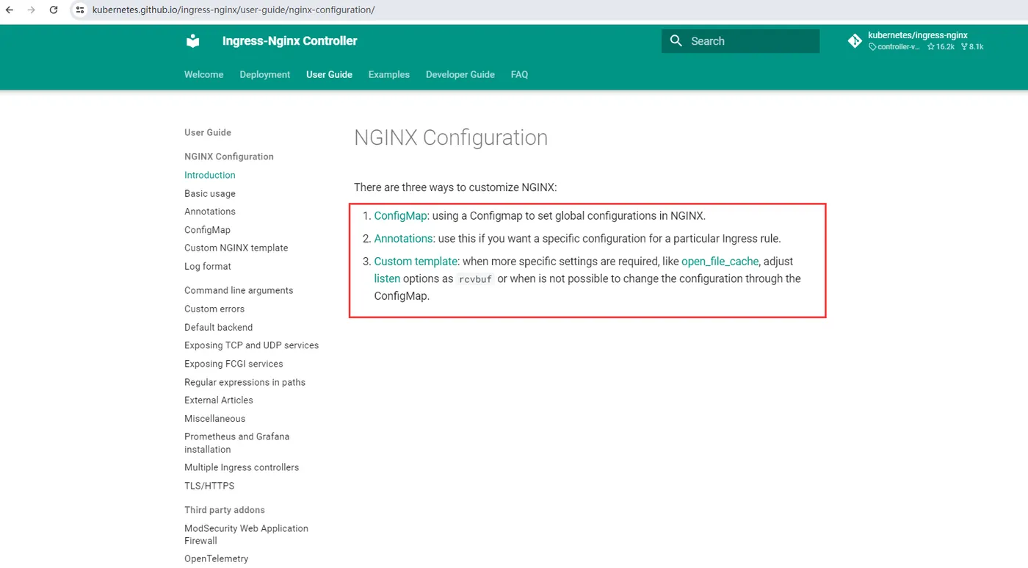This screenshot has height=568, width=1028.
Task: Click Annotations link in the numbered list
Action: [x=403, y=239]
